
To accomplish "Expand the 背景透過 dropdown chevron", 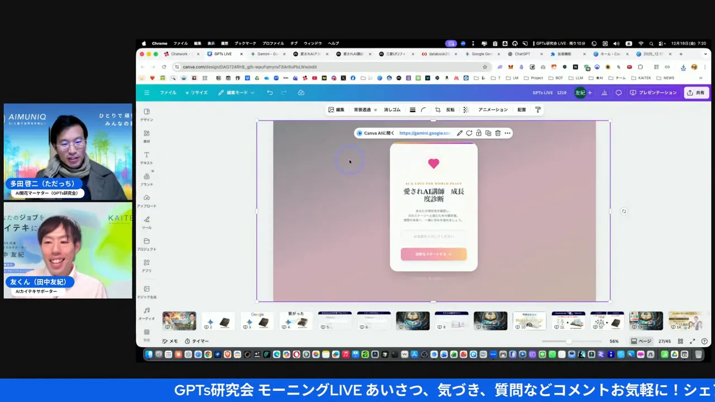I will tap(375, 109).
